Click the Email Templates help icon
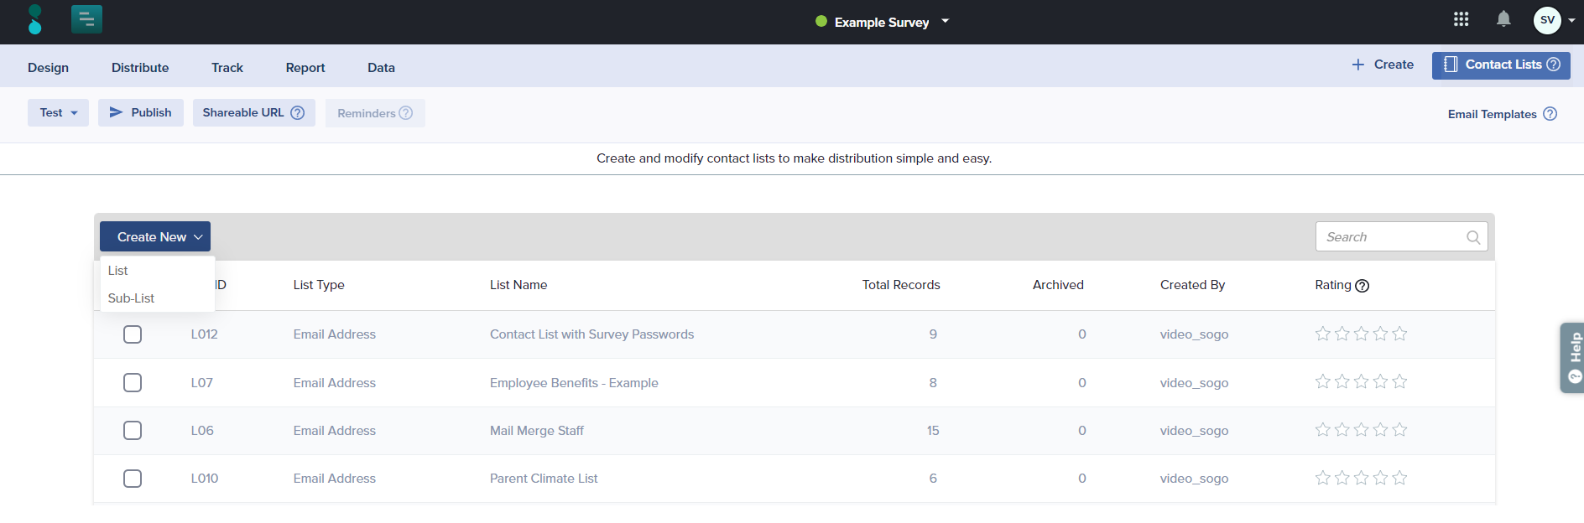The image size is (1584, 523). [x=1550, y=114]
